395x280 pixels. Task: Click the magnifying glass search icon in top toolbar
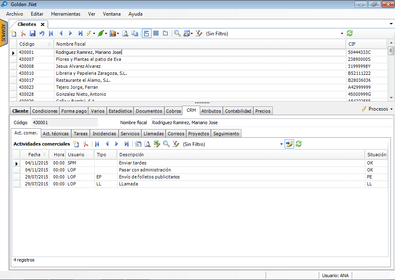(x=177, y=34)
